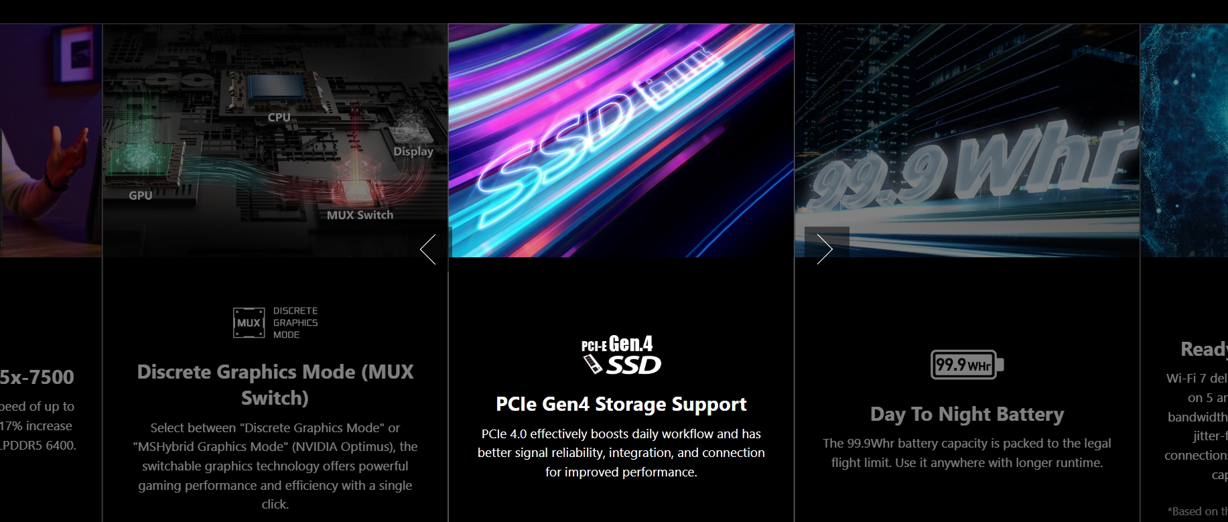Open the person gesturing image at left
The height and width of the screenshot is (522, 1228).
click(51, 141)
